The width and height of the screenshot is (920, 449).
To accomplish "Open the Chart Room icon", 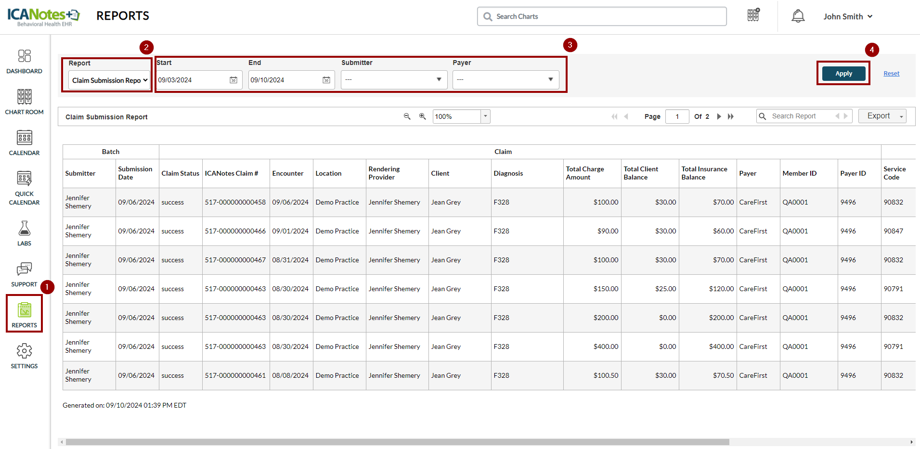I will point(24,102).
